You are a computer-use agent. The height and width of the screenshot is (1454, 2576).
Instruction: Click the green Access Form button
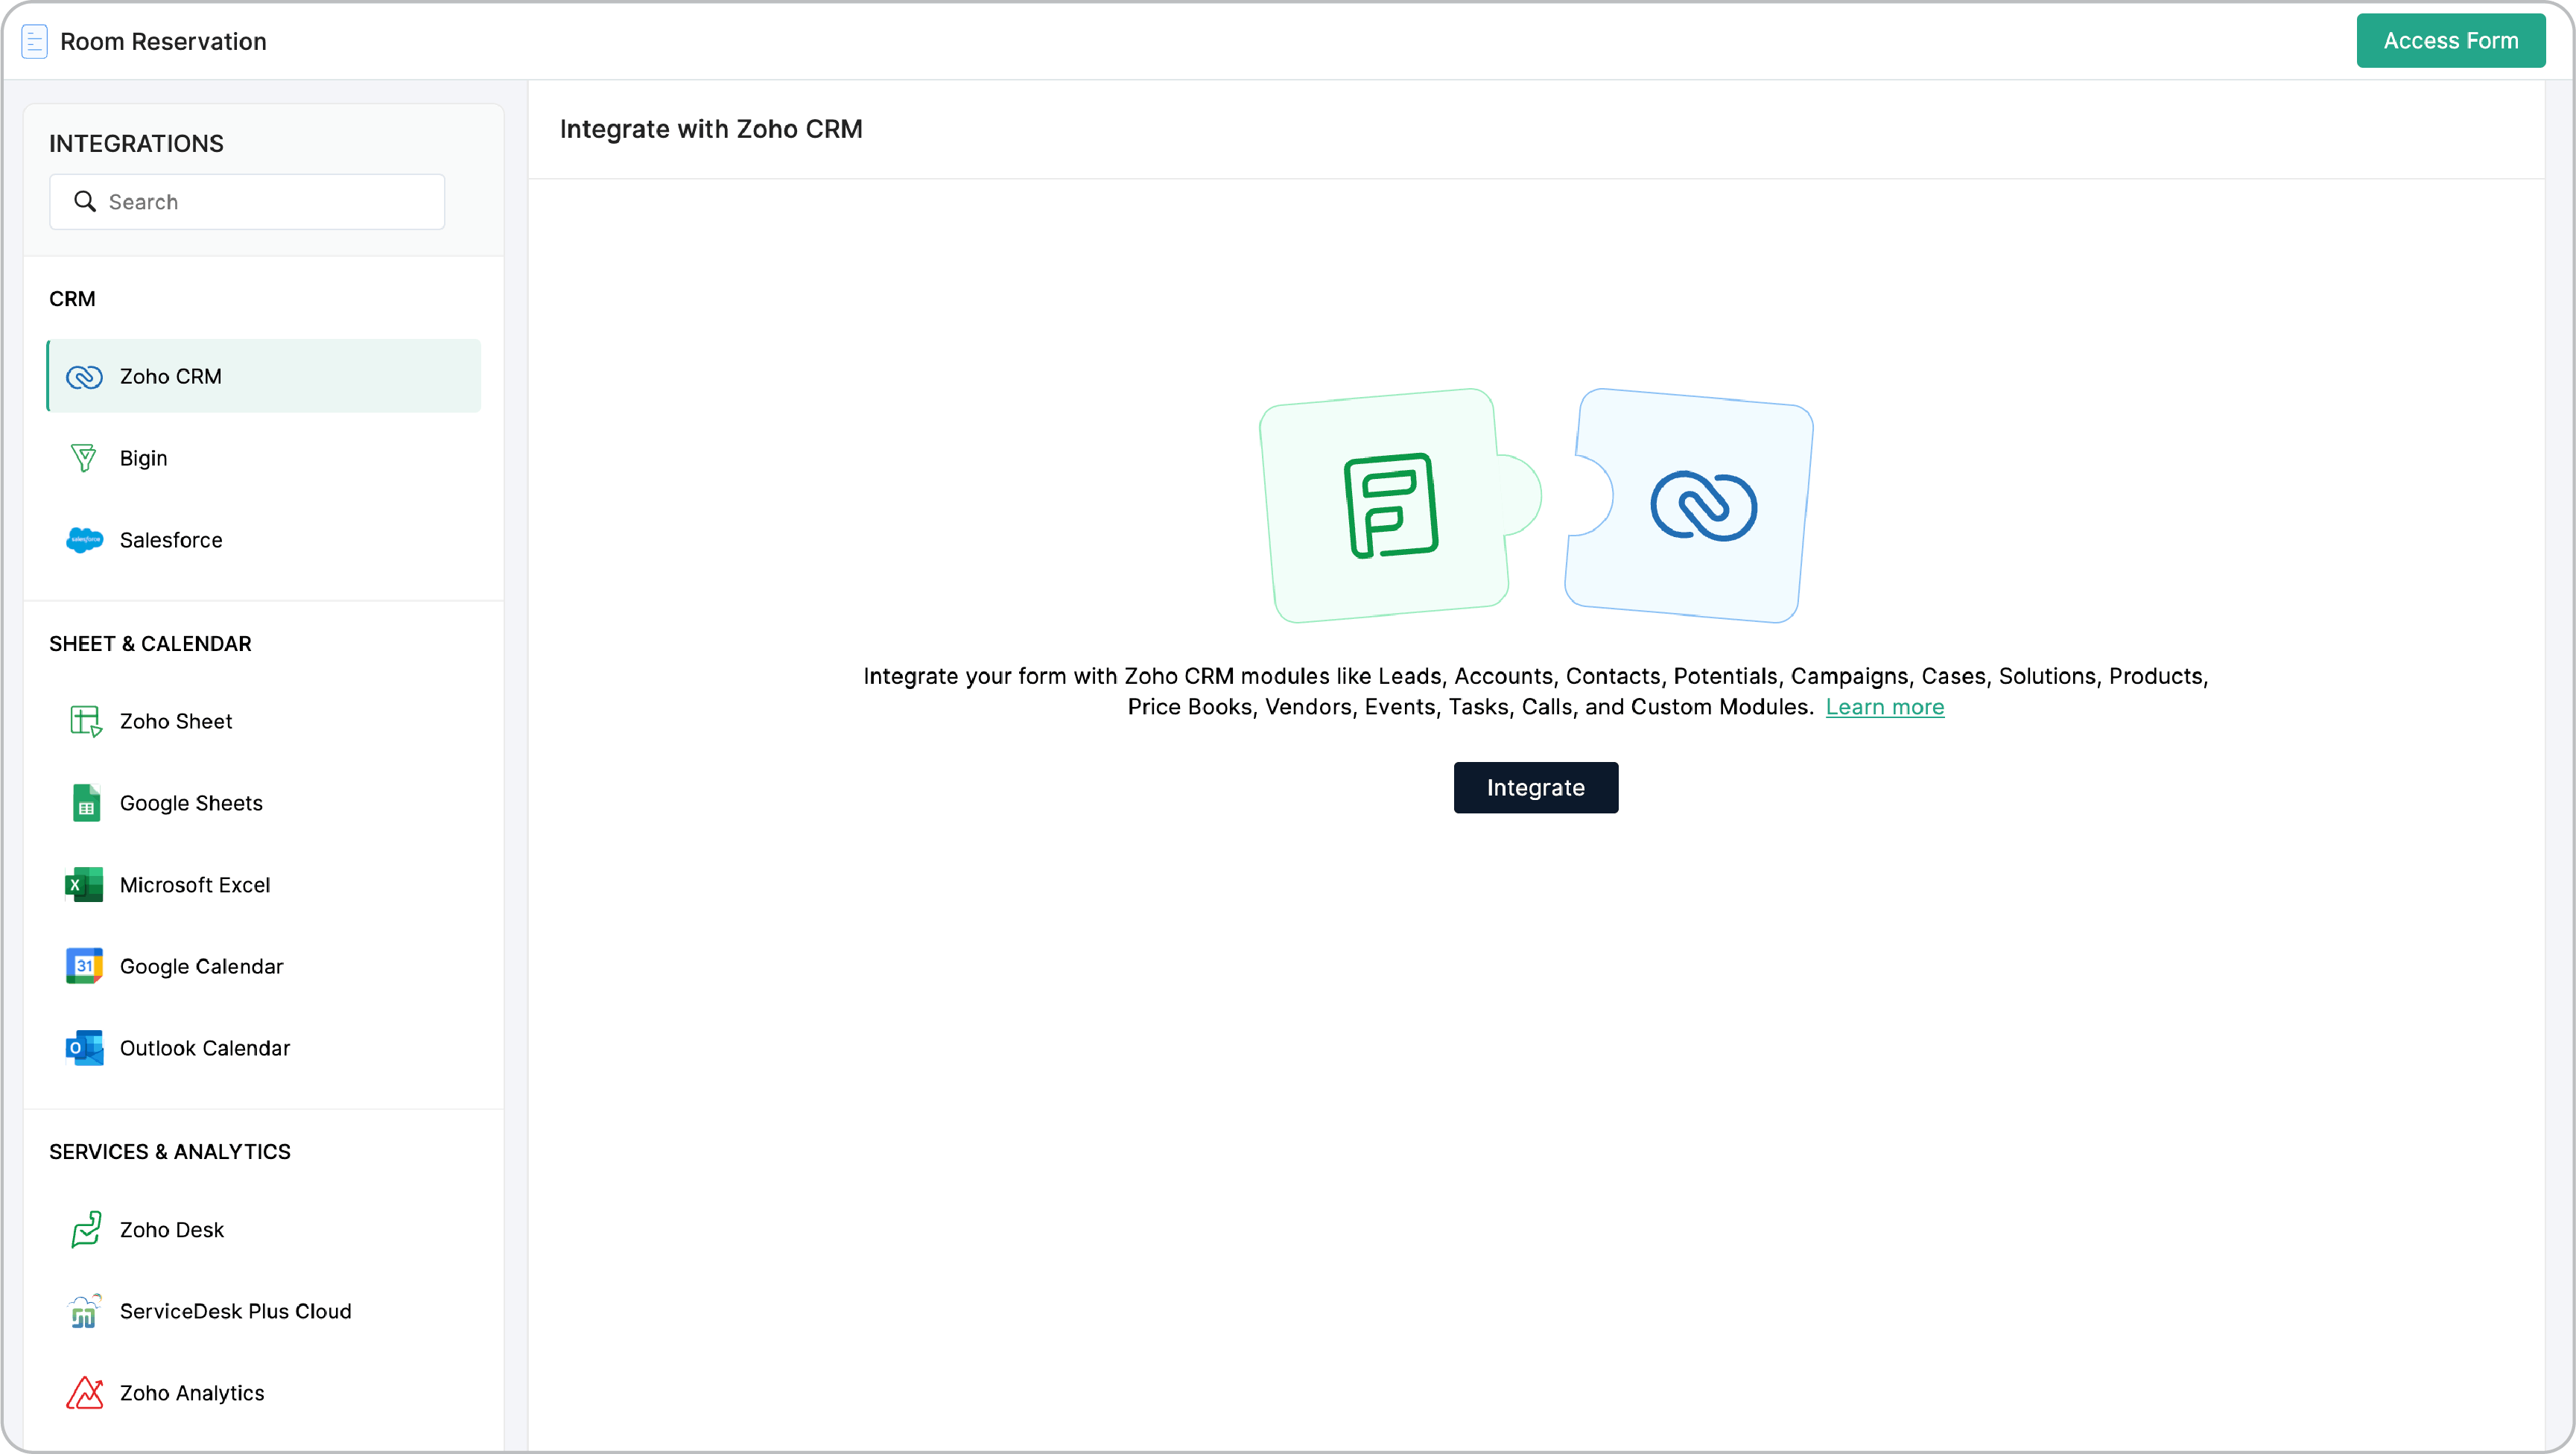(2450, 41)
